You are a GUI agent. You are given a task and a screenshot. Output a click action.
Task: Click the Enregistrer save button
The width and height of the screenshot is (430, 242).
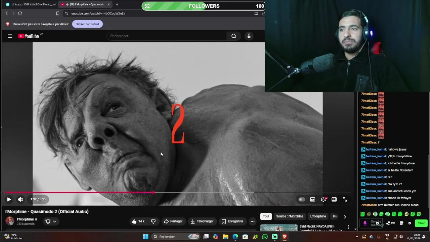point(232,221)
